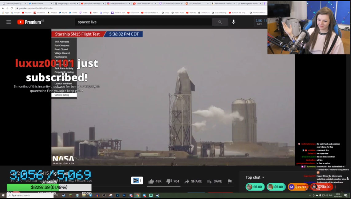Switch to the image0.png tab

click(66, 4)
